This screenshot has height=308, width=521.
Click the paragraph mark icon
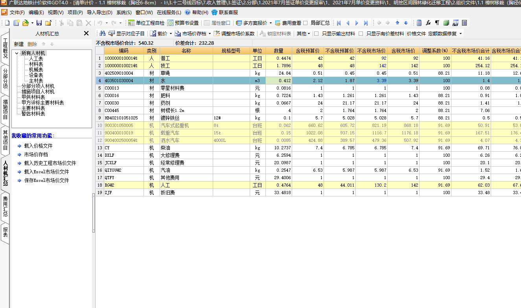click(x=437, y=23)
